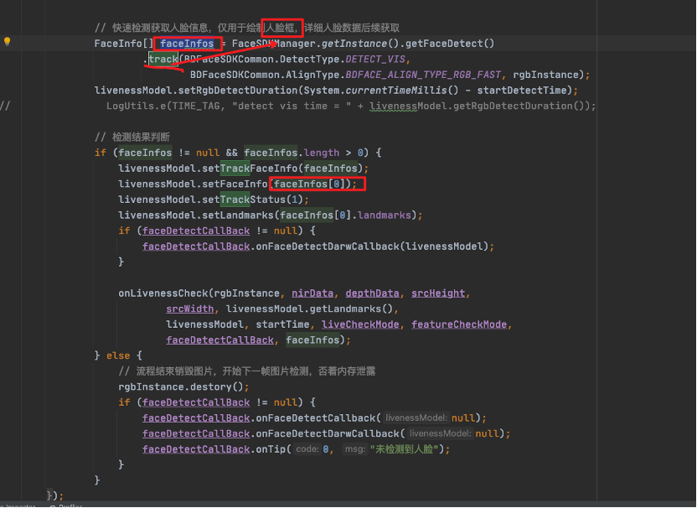This screenshot has height=508, width=697.
Task: Click the depthData parameter
Action: click(372, 293)
